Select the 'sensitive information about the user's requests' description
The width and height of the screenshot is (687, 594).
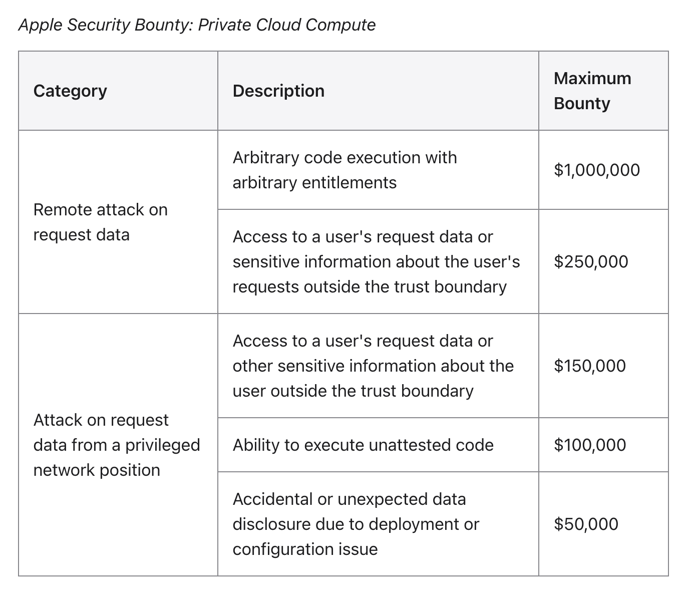(376, 261)
